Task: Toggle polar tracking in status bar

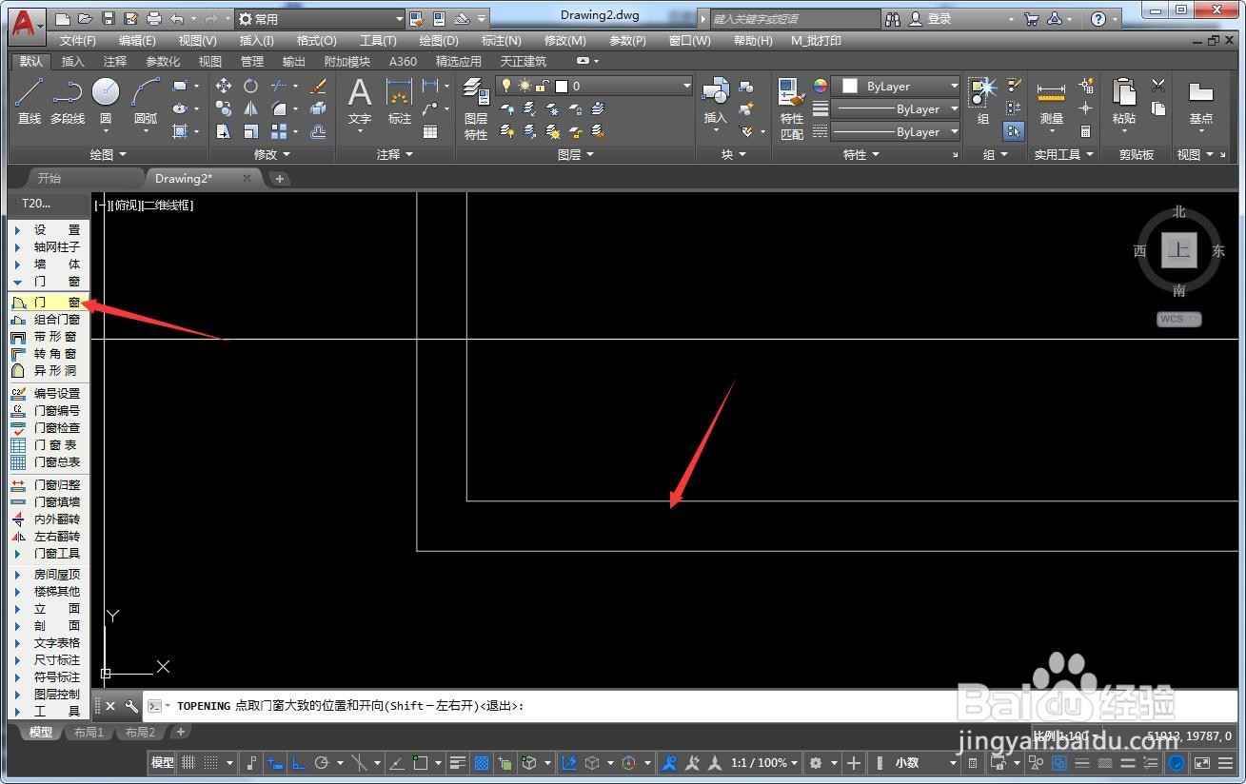Action: click(x=322, y=762)
